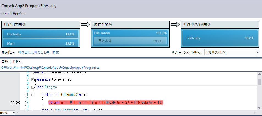Open the 呼び出し元/呼び出し先 related view
This screenshot has height=116, width=262.
tap(34, 53)
